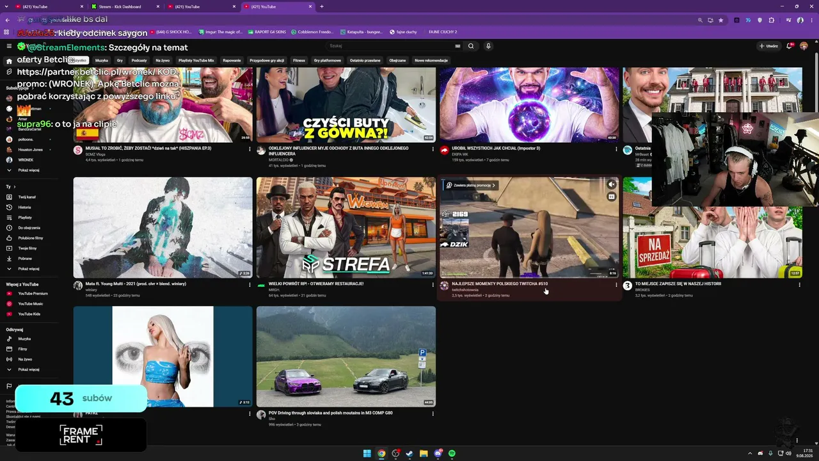Image resolution: width=819 pixels, height=461 pixels.
Task: Open the Chrome extensions puzzle icon
Action: tap(771, 20)
